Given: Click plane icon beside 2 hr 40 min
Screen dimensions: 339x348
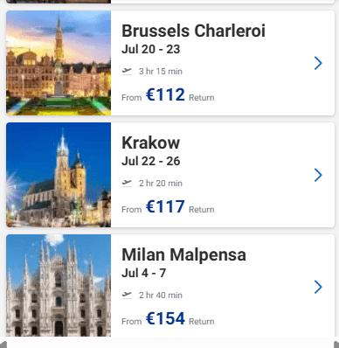Looking at the screenshot, I should point(127,295).
